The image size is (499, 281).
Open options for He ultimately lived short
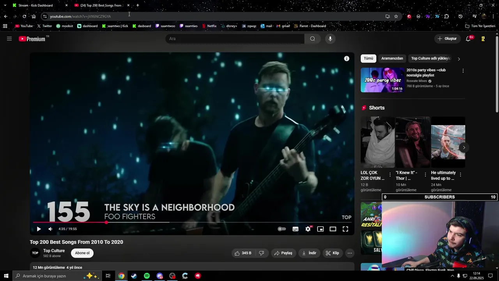coord(460,175)
